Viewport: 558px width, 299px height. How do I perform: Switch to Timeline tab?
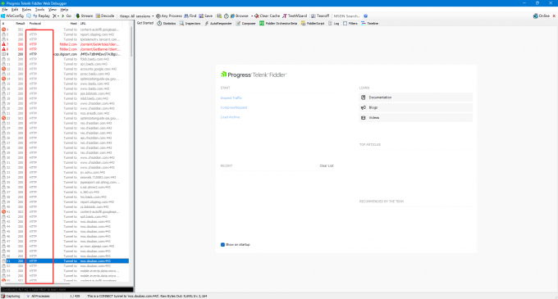pos(370,24)
